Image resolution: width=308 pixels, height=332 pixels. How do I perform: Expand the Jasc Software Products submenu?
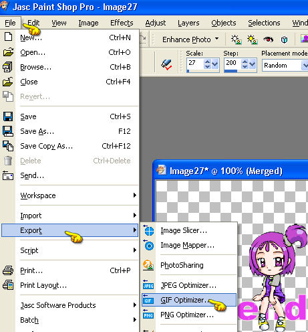coord(135,305)
